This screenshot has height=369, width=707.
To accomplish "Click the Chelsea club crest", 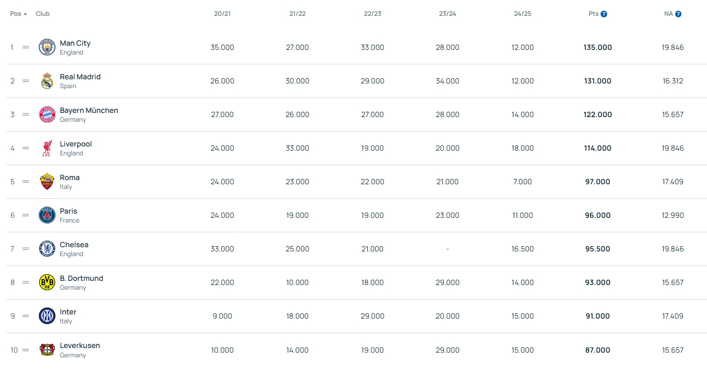I will (x=47, y=249).
